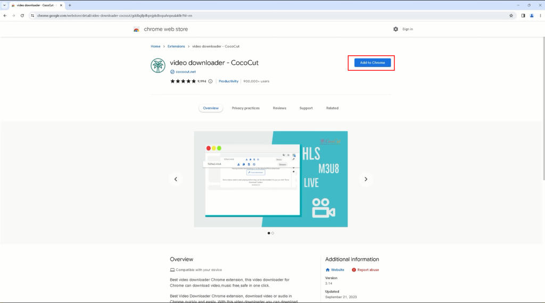Click the Chrome Web Store rainbow logo

[136, 29]
